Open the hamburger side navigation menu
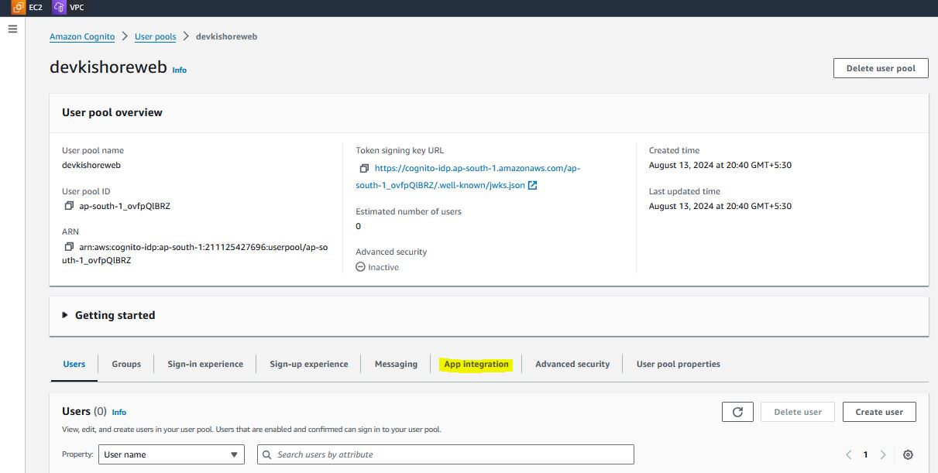 coord(12,29)
